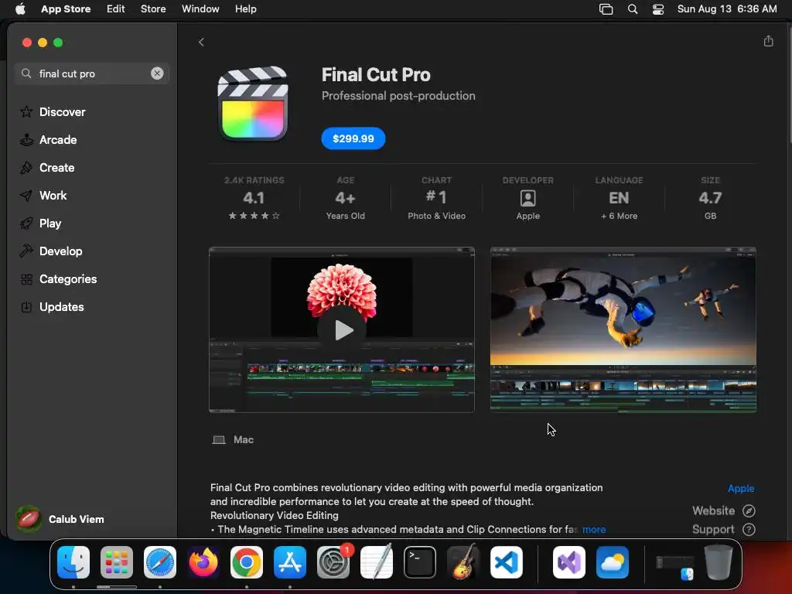Screen dimensions: 792x594
Task: Open the Apple developer link
Action: point(740,489)
